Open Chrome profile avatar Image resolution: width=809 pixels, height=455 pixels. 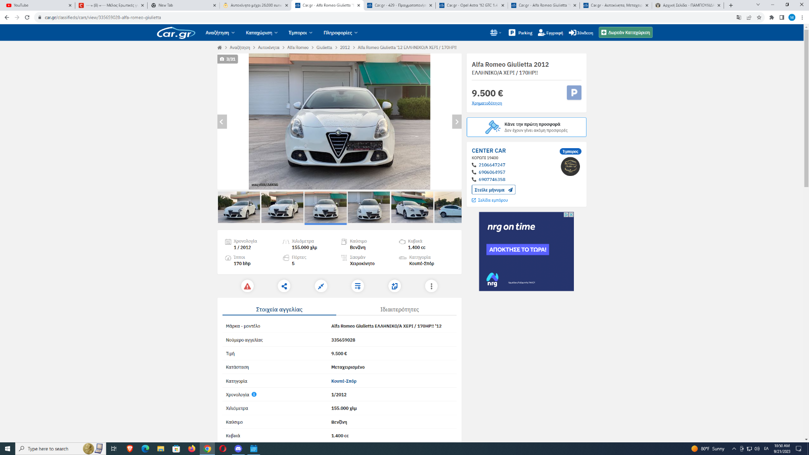tap(792, 17)
